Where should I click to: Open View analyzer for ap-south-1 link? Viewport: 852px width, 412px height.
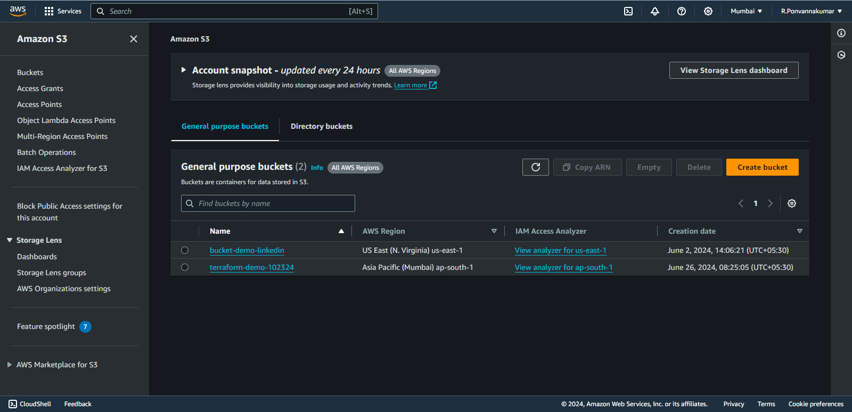point(564,267)
